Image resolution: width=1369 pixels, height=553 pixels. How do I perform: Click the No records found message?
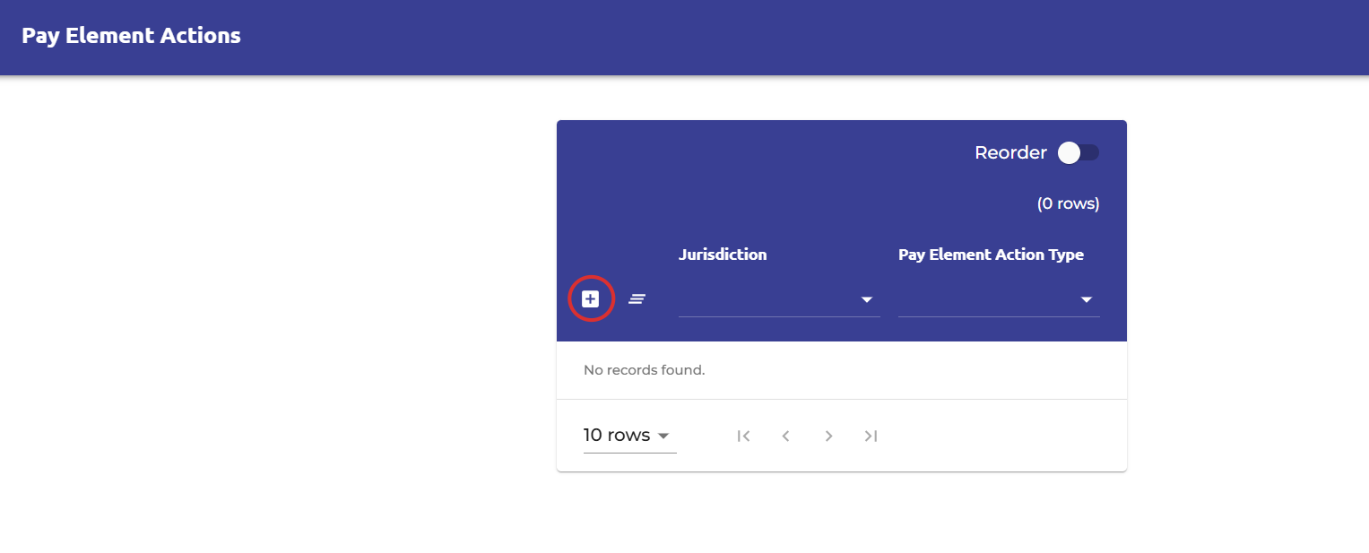click(644, 370)
